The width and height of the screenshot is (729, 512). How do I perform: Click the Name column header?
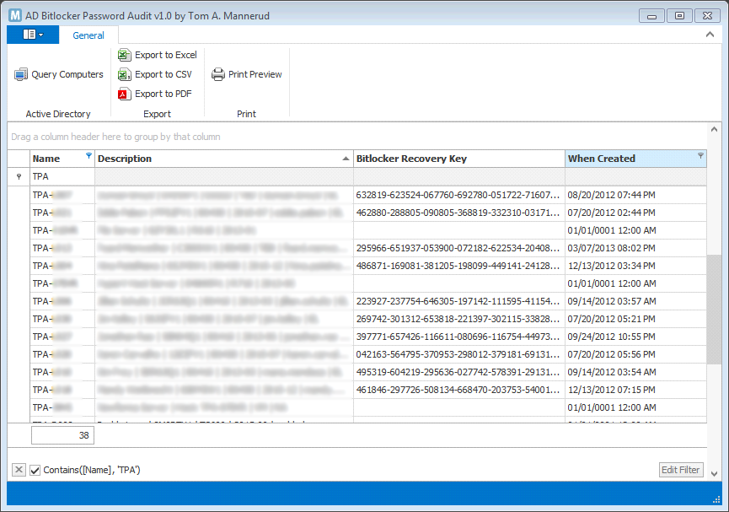click(62, 159)
